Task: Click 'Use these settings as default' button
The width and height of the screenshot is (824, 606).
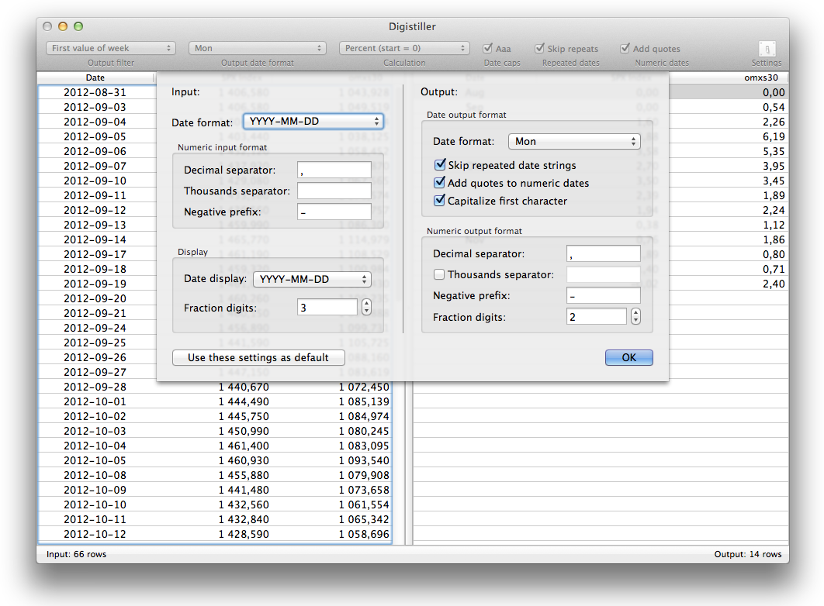Action: 258,357
